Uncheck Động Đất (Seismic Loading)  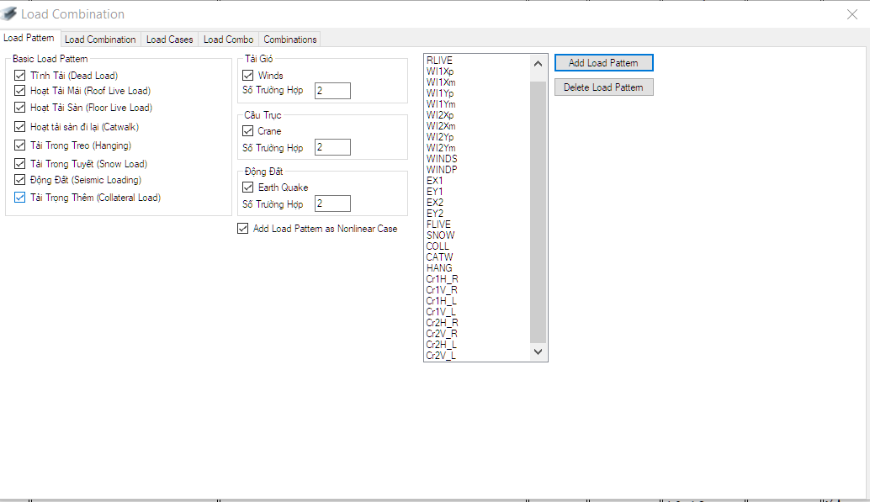(x=19, y=179)
